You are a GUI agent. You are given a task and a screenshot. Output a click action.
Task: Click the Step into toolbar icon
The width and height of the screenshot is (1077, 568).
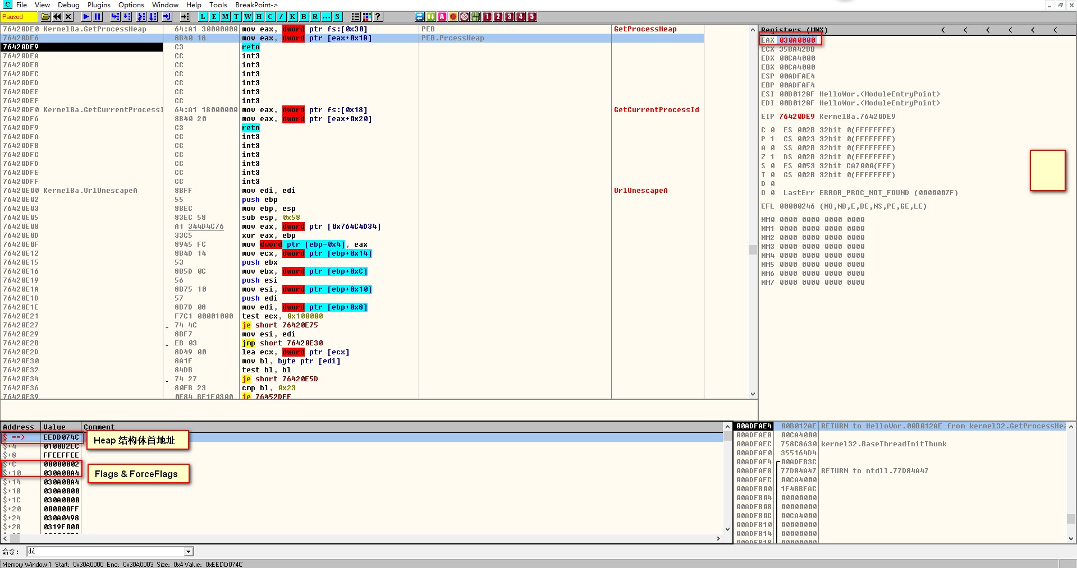(116, 17)
